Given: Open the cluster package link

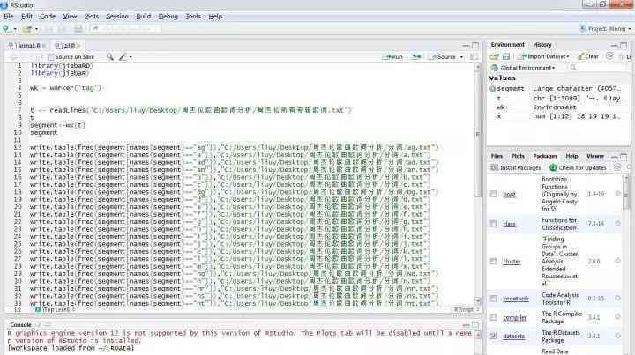Looking at the screenshot, I should [512, 262].
